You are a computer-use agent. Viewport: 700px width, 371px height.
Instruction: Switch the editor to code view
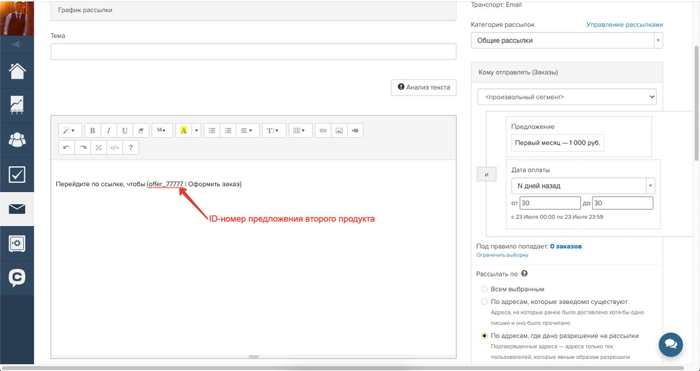coord(114,148)
